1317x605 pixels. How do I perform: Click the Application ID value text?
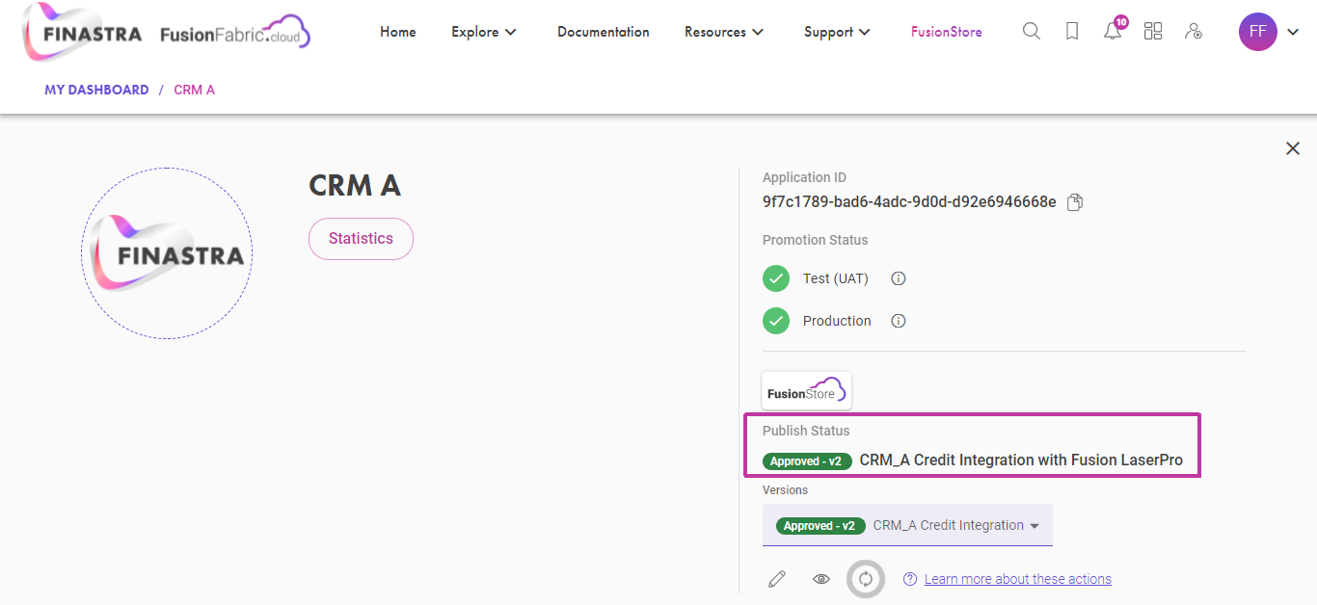[909, 202]
